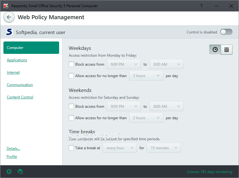Click the Profile link
This screenshot has height=178, width=239.
[12, 157]
